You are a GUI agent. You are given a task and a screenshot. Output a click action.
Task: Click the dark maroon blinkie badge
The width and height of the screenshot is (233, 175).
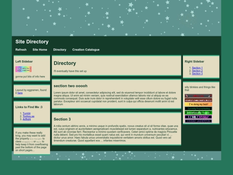(198, 100)
